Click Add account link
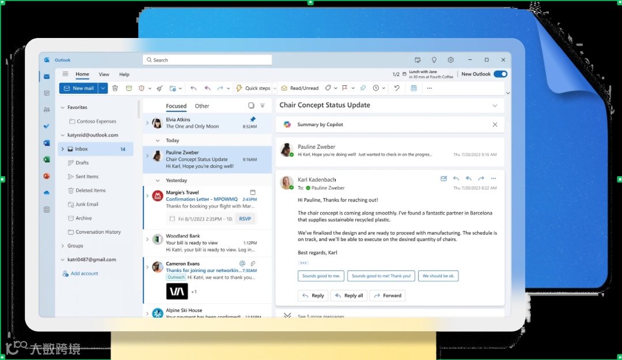This screenshot has width=622, height=360. point(80,274)
